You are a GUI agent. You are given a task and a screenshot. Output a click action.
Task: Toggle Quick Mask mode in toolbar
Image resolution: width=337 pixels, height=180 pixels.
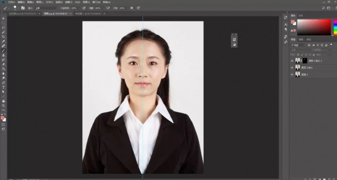tap(3, 125)
